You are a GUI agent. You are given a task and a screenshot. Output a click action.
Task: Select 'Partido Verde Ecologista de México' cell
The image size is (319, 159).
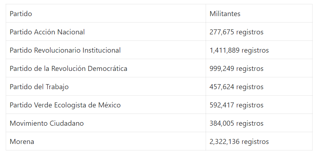point(65,105)
